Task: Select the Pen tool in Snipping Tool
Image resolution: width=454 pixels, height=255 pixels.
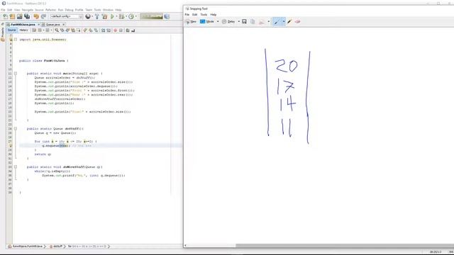Action: (x=277, y=21)
